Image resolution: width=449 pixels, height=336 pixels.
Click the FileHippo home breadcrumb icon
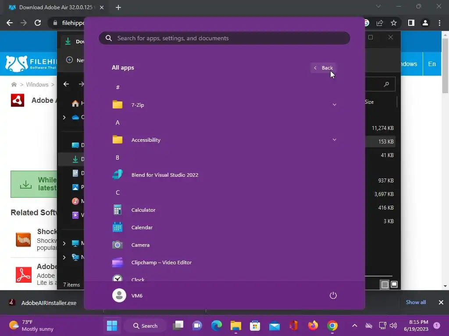[14, 84]
